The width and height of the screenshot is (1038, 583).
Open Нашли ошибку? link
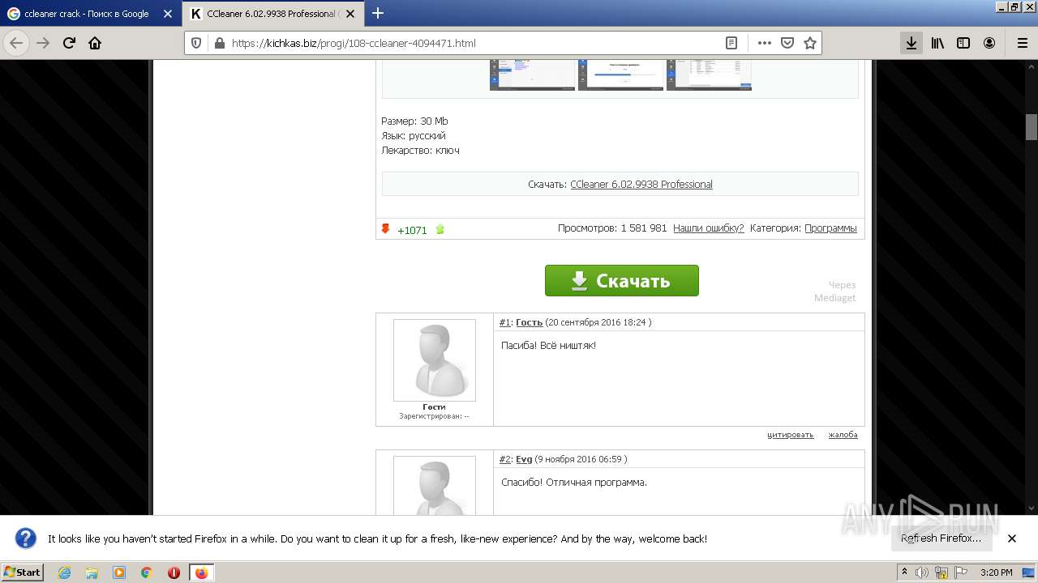coord(708,228)
